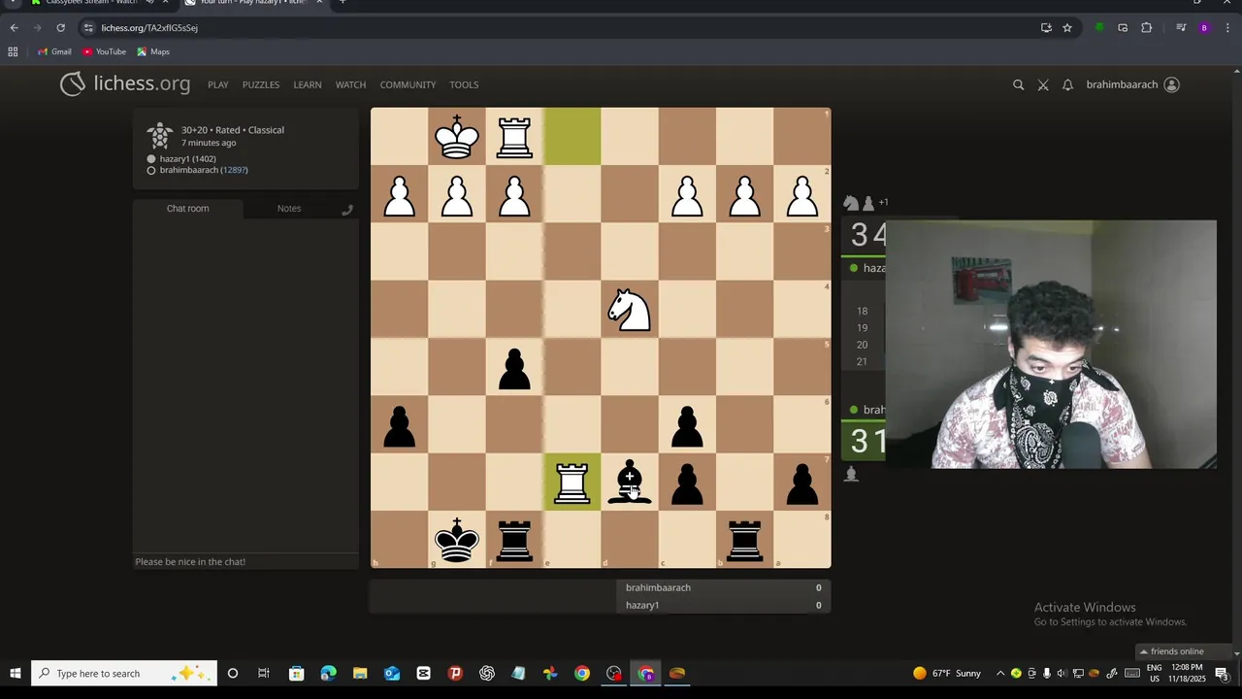The height and width of the screenshot is (699, 1242).
Task: Select the white pawn on h2
Action: pos(400,194)
